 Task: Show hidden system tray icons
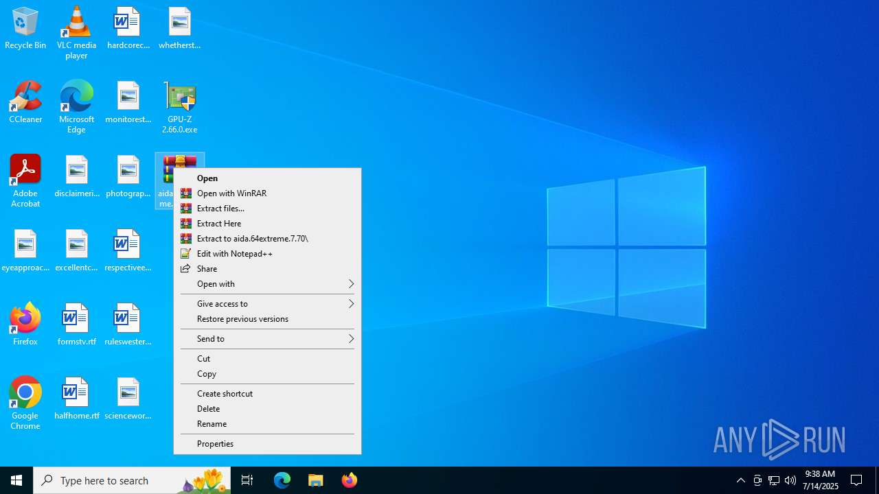coord(741,480)
